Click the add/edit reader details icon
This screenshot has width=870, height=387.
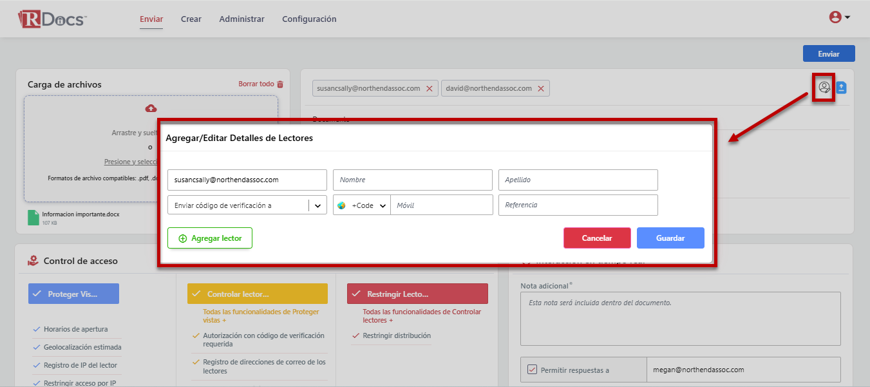coord(824,88)
